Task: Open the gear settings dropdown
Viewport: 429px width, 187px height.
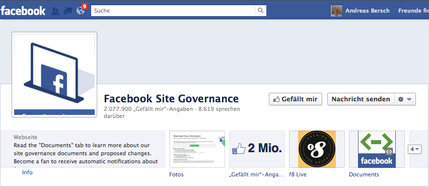Action: [x=405, y=99]
